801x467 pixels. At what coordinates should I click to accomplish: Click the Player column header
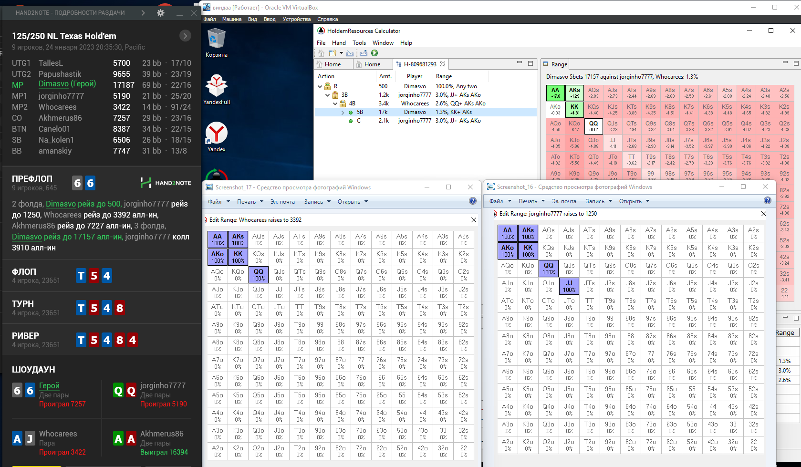pos(415,76)
